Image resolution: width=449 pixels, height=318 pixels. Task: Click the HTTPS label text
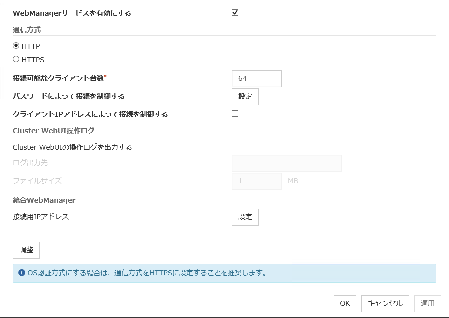[33, 60]
